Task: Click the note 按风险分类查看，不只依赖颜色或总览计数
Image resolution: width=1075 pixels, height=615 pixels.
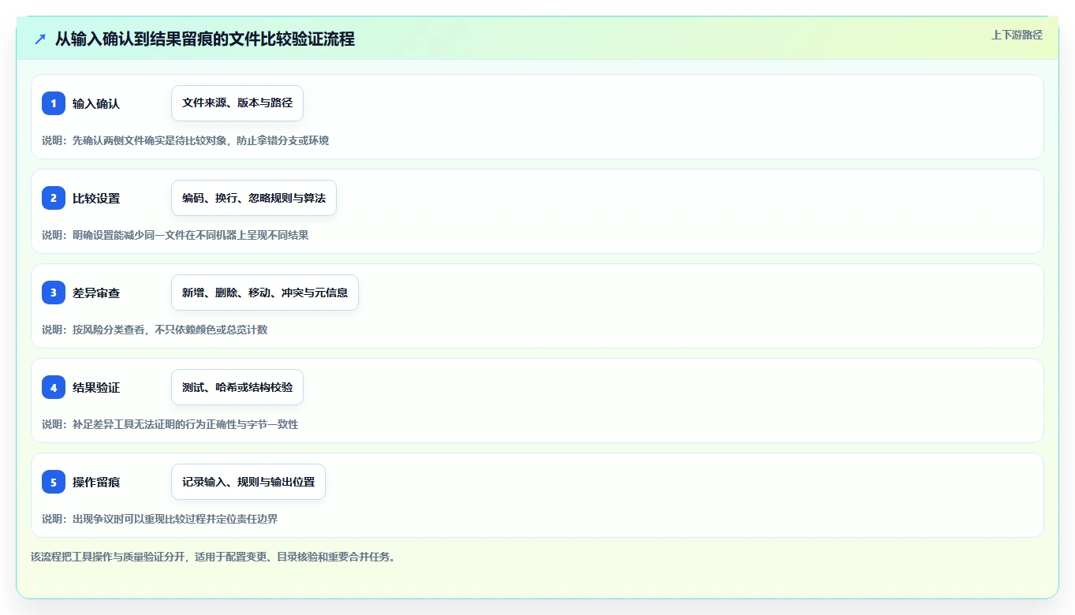Action: point(170,330)
